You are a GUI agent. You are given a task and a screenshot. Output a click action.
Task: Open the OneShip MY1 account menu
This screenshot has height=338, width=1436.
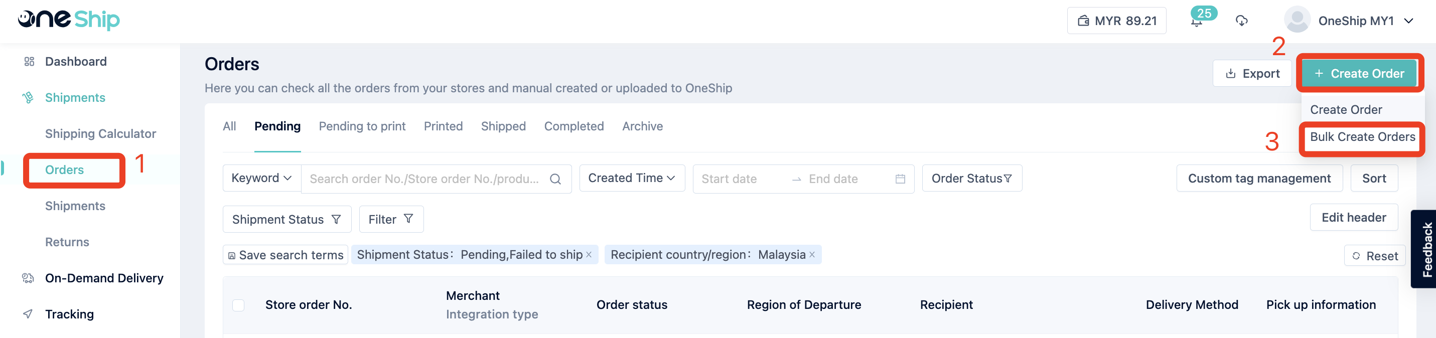(x=1349, y=21)
